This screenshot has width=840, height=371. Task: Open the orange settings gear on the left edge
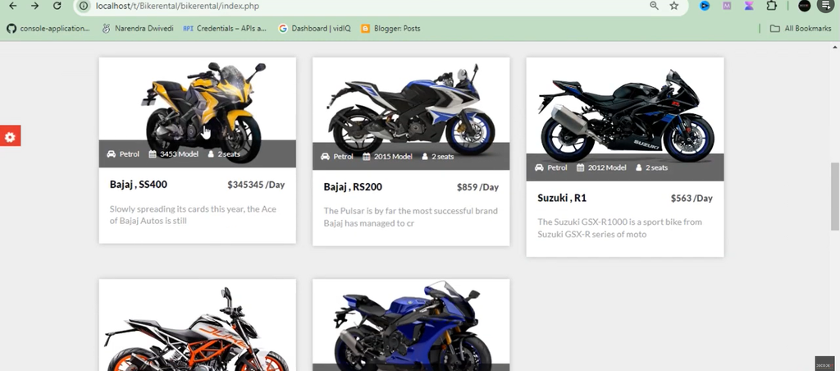[10, 136]
